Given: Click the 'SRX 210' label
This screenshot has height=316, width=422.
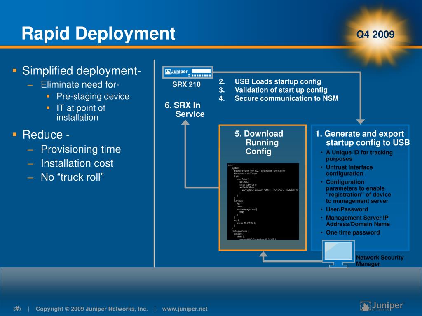Looking at the screenshot, I should [x=186, y=84].
